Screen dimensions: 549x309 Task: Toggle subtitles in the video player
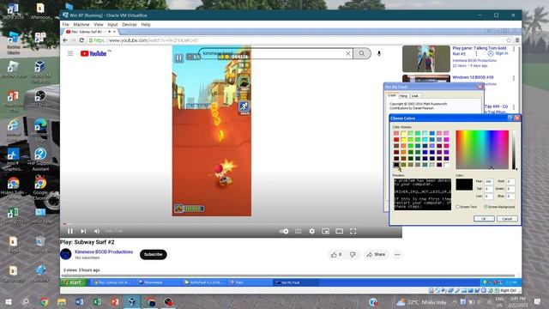[x=298, y=231]
